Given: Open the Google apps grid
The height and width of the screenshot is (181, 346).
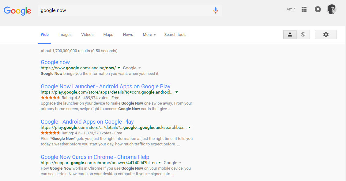Looking at the screenshot, I should tap(304, 9).
